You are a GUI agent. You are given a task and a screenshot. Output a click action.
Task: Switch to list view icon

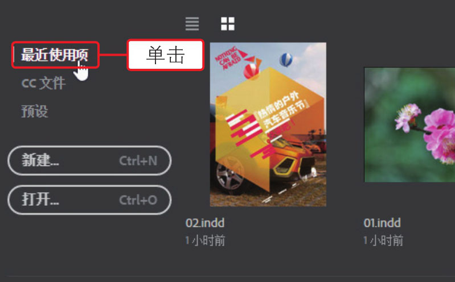point(192,24)
